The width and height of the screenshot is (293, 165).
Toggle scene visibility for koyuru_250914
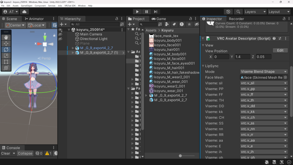60,30
